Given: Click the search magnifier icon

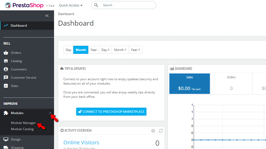Looking at the screenshot, I should 96,5.
